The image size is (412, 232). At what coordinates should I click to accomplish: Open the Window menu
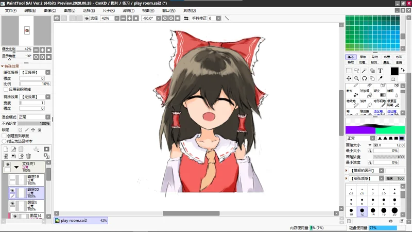(169, 10)
